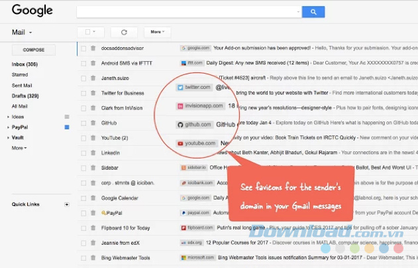Open the Quick Links section

point(26,204)
